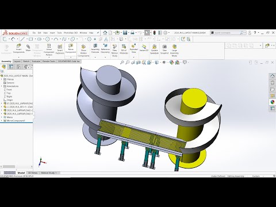Toggle the Instant3D tool
276x207 pixels.
(x=144, y=48)
